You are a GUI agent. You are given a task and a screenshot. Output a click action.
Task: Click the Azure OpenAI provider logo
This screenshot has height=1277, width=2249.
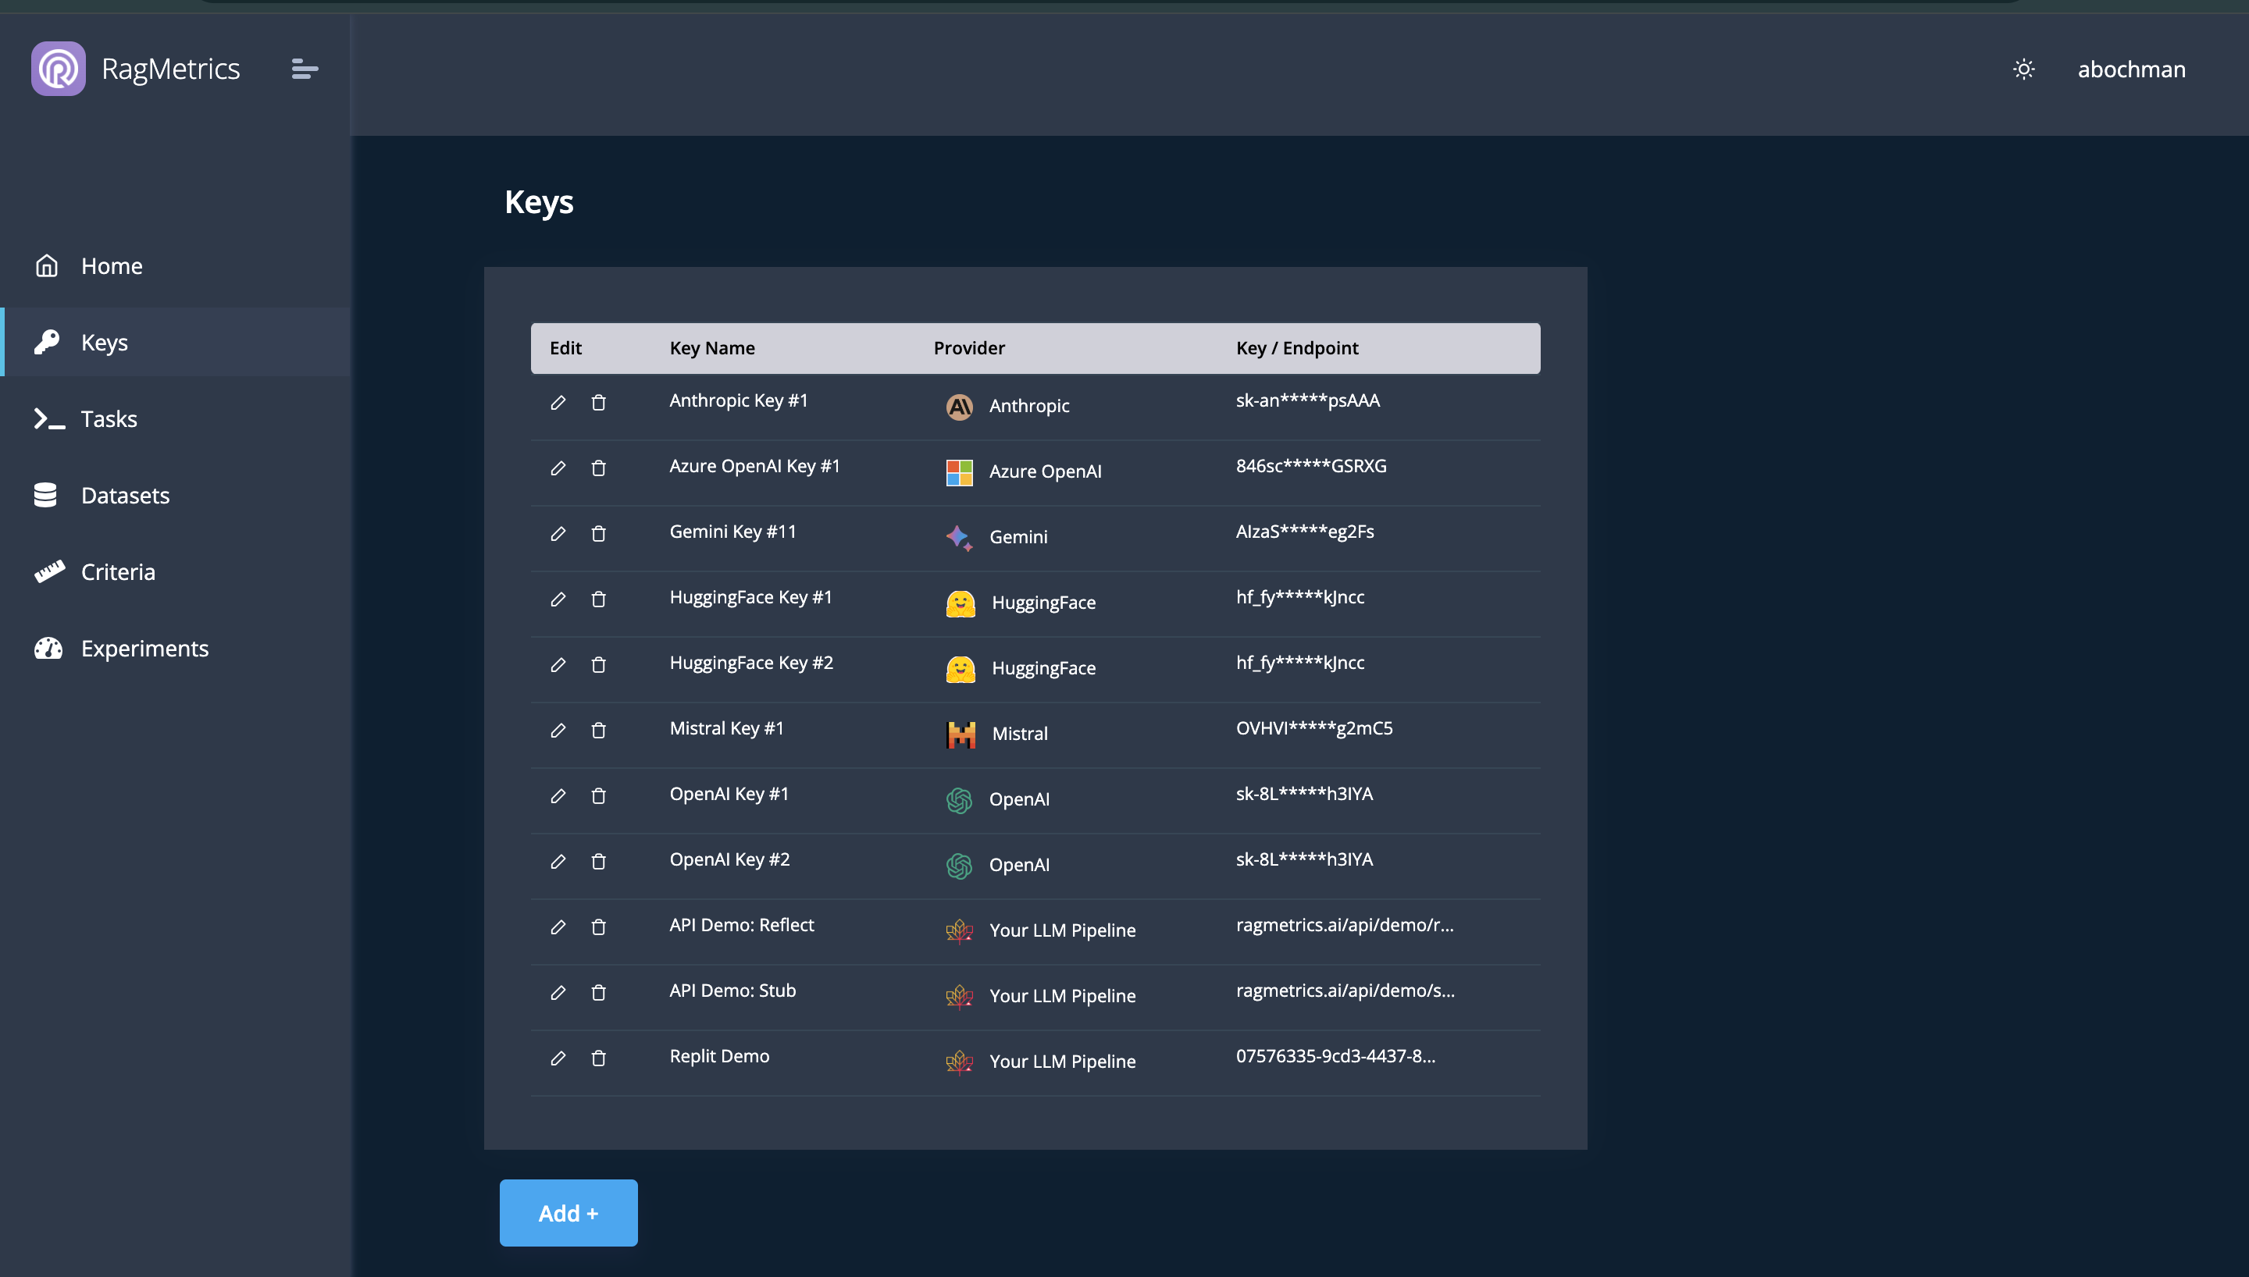[x=960, y=472]
